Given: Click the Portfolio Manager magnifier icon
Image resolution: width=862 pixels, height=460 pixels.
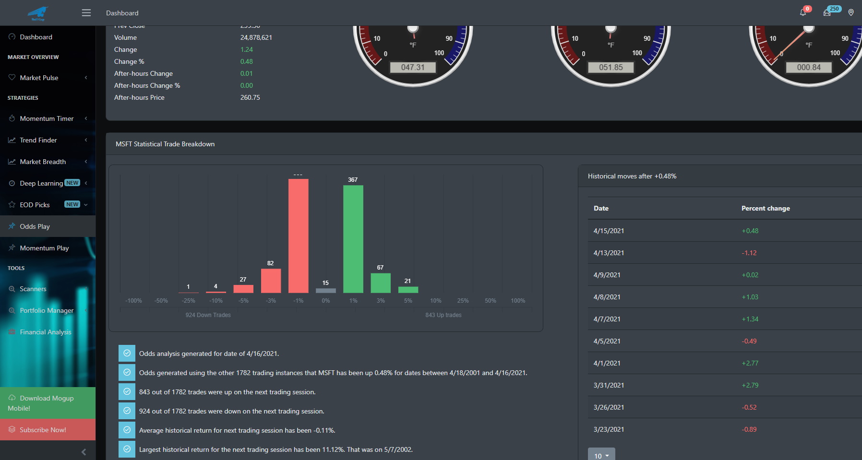Looking at the screenshot, I should 12,310.
